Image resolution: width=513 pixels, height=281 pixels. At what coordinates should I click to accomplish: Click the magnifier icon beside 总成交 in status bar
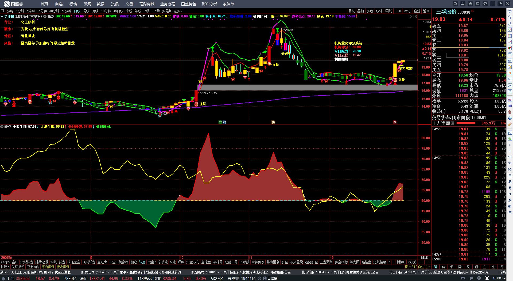pyautogui.click(x=259, y=278)
